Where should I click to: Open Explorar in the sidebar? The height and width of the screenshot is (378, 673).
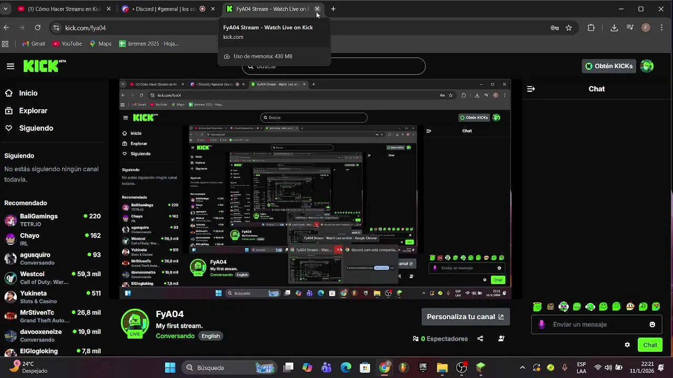pyautogui.click(x=33, y=111)
